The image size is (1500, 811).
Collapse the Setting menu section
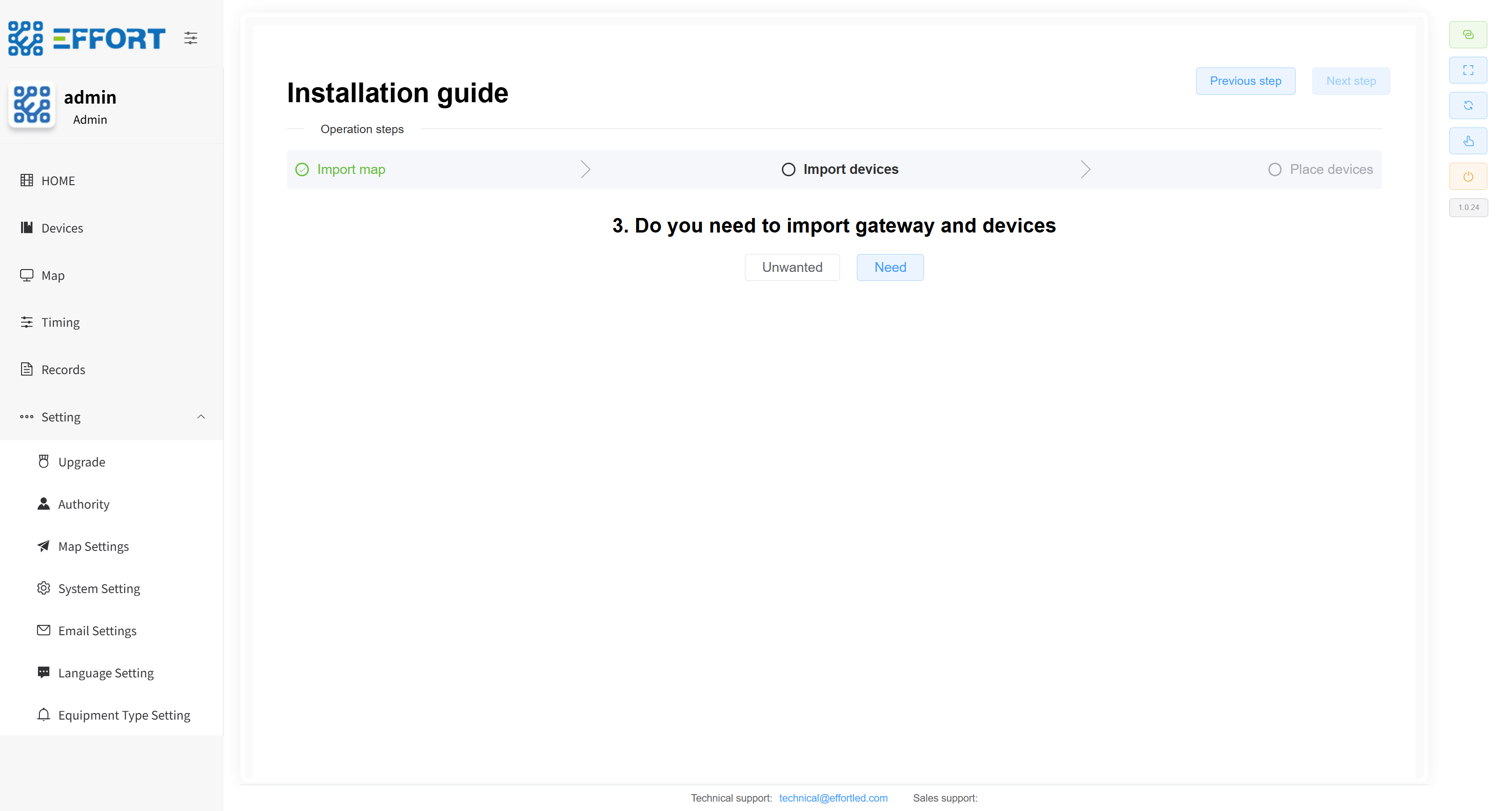[201, 417]
